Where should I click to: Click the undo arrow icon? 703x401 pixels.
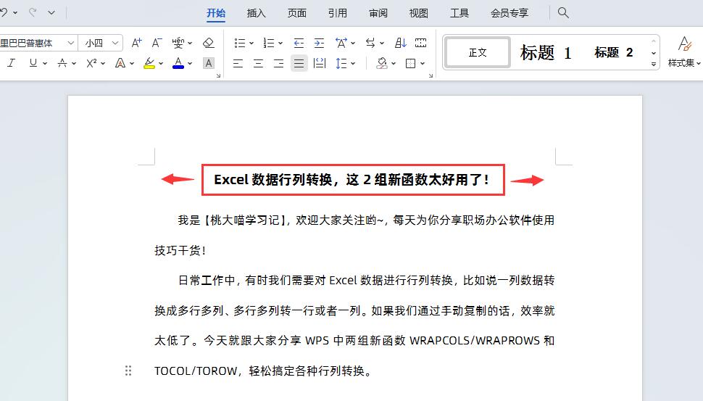4,12
